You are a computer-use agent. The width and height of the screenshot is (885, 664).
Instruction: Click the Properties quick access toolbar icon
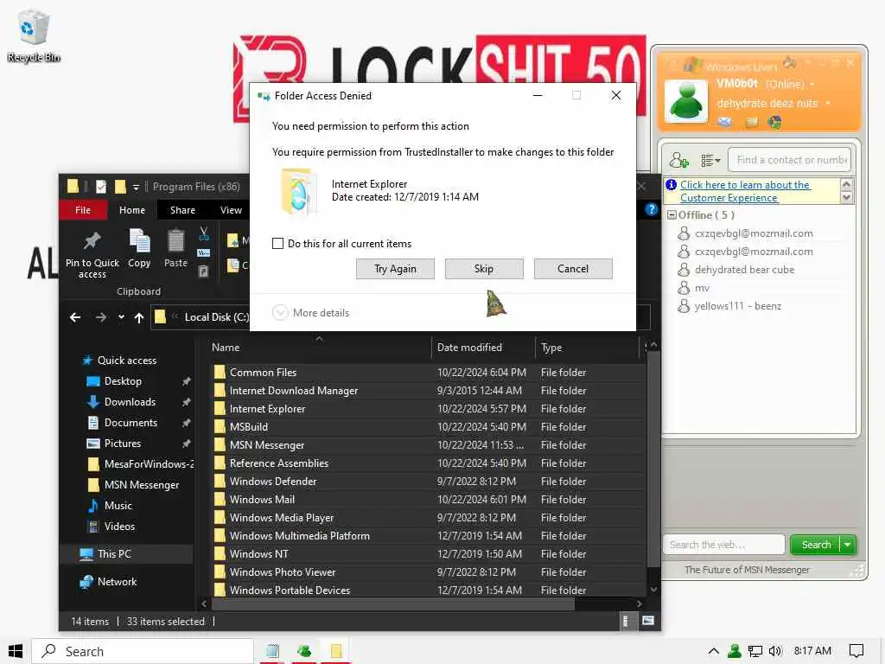pyautogui.click(x=101, y=187)
